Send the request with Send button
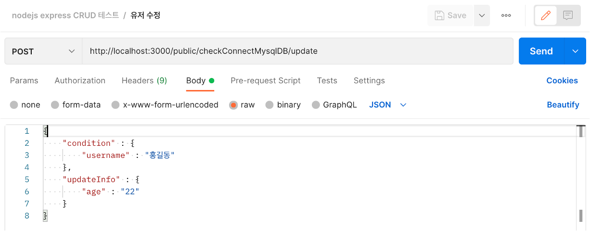The width and height of the screenshot is (590, 231). 541,51
